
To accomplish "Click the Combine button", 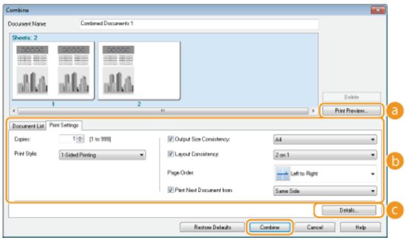I will click(x=270, y=227).
